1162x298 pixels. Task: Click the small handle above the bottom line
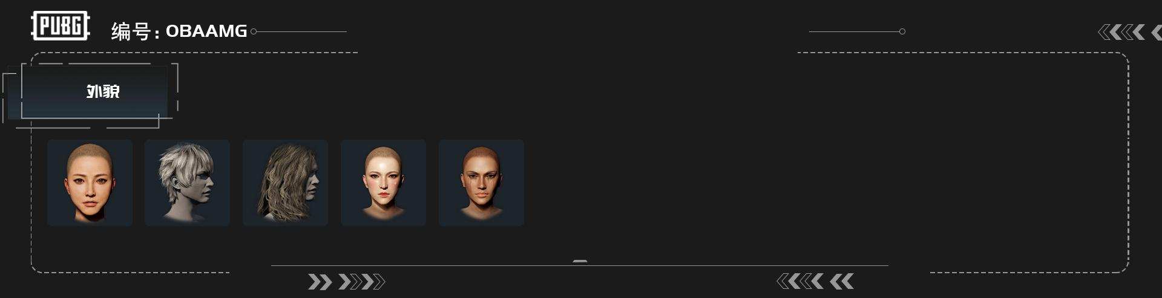(x=580, y=261)
